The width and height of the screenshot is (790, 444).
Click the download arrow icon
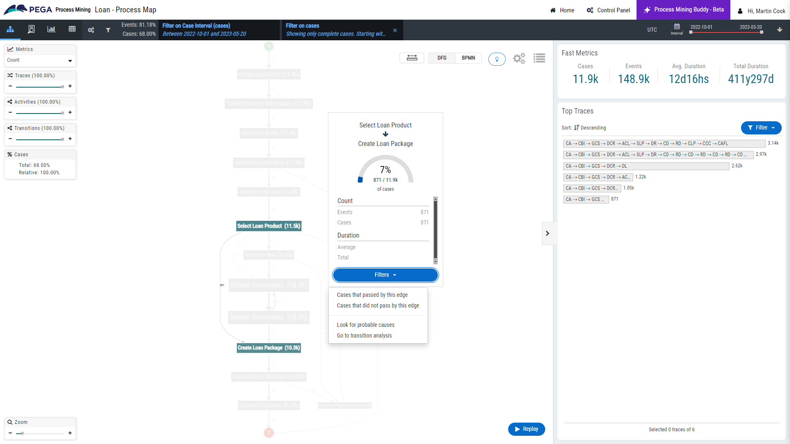780,30
